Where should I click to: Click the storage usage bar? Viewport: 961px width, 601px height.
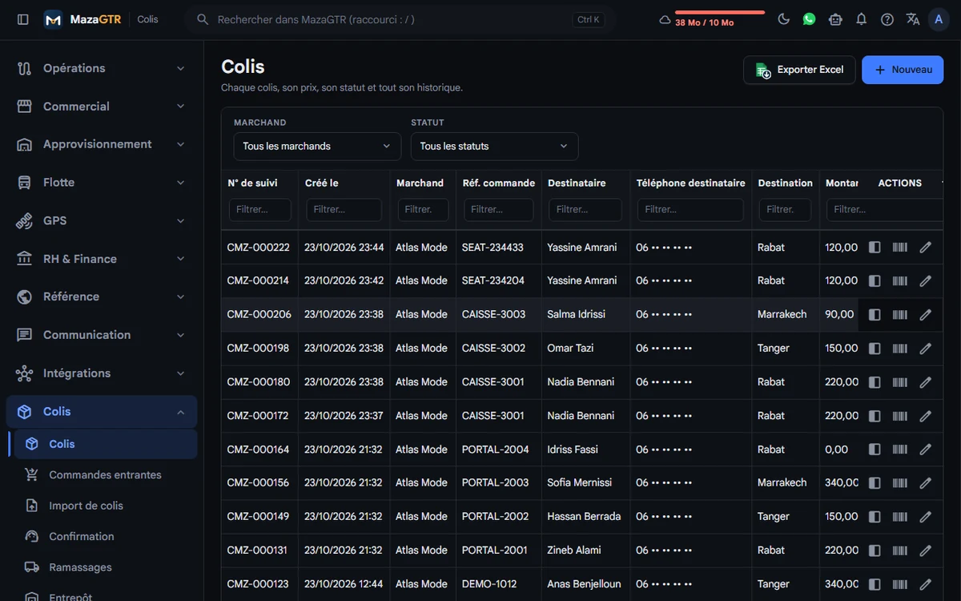coord(720,12)
